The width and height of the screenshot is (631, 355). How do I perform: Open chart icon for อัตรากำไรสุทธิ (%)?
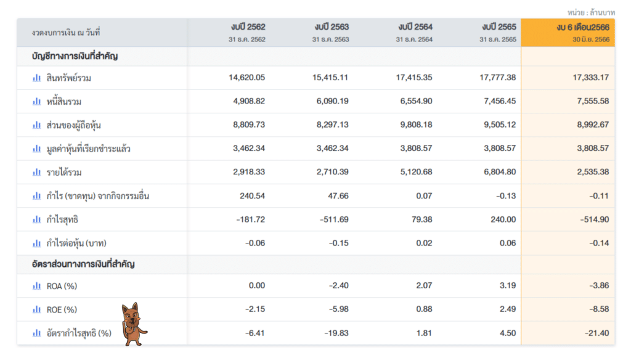37,333
